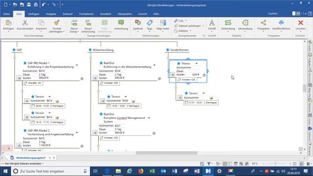Create a new map from quick access toolbar
Screen dimensions: 313x176
(6, 4)
